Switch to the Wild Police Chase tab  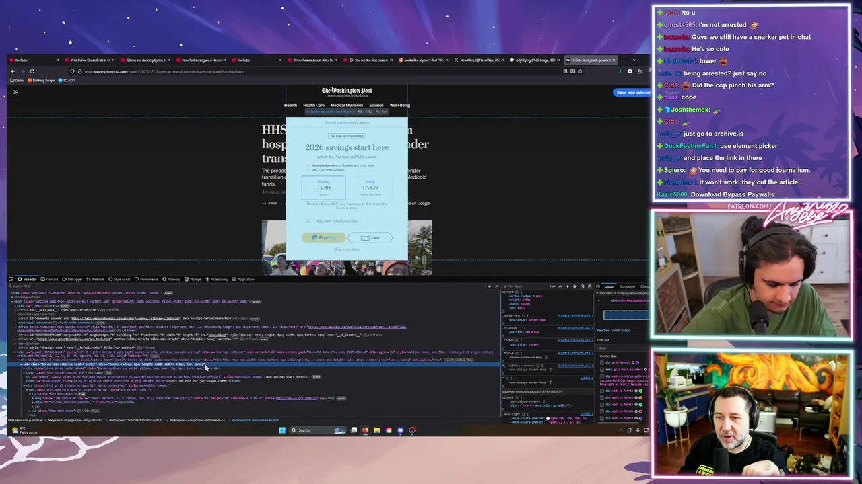pos(90,61)
